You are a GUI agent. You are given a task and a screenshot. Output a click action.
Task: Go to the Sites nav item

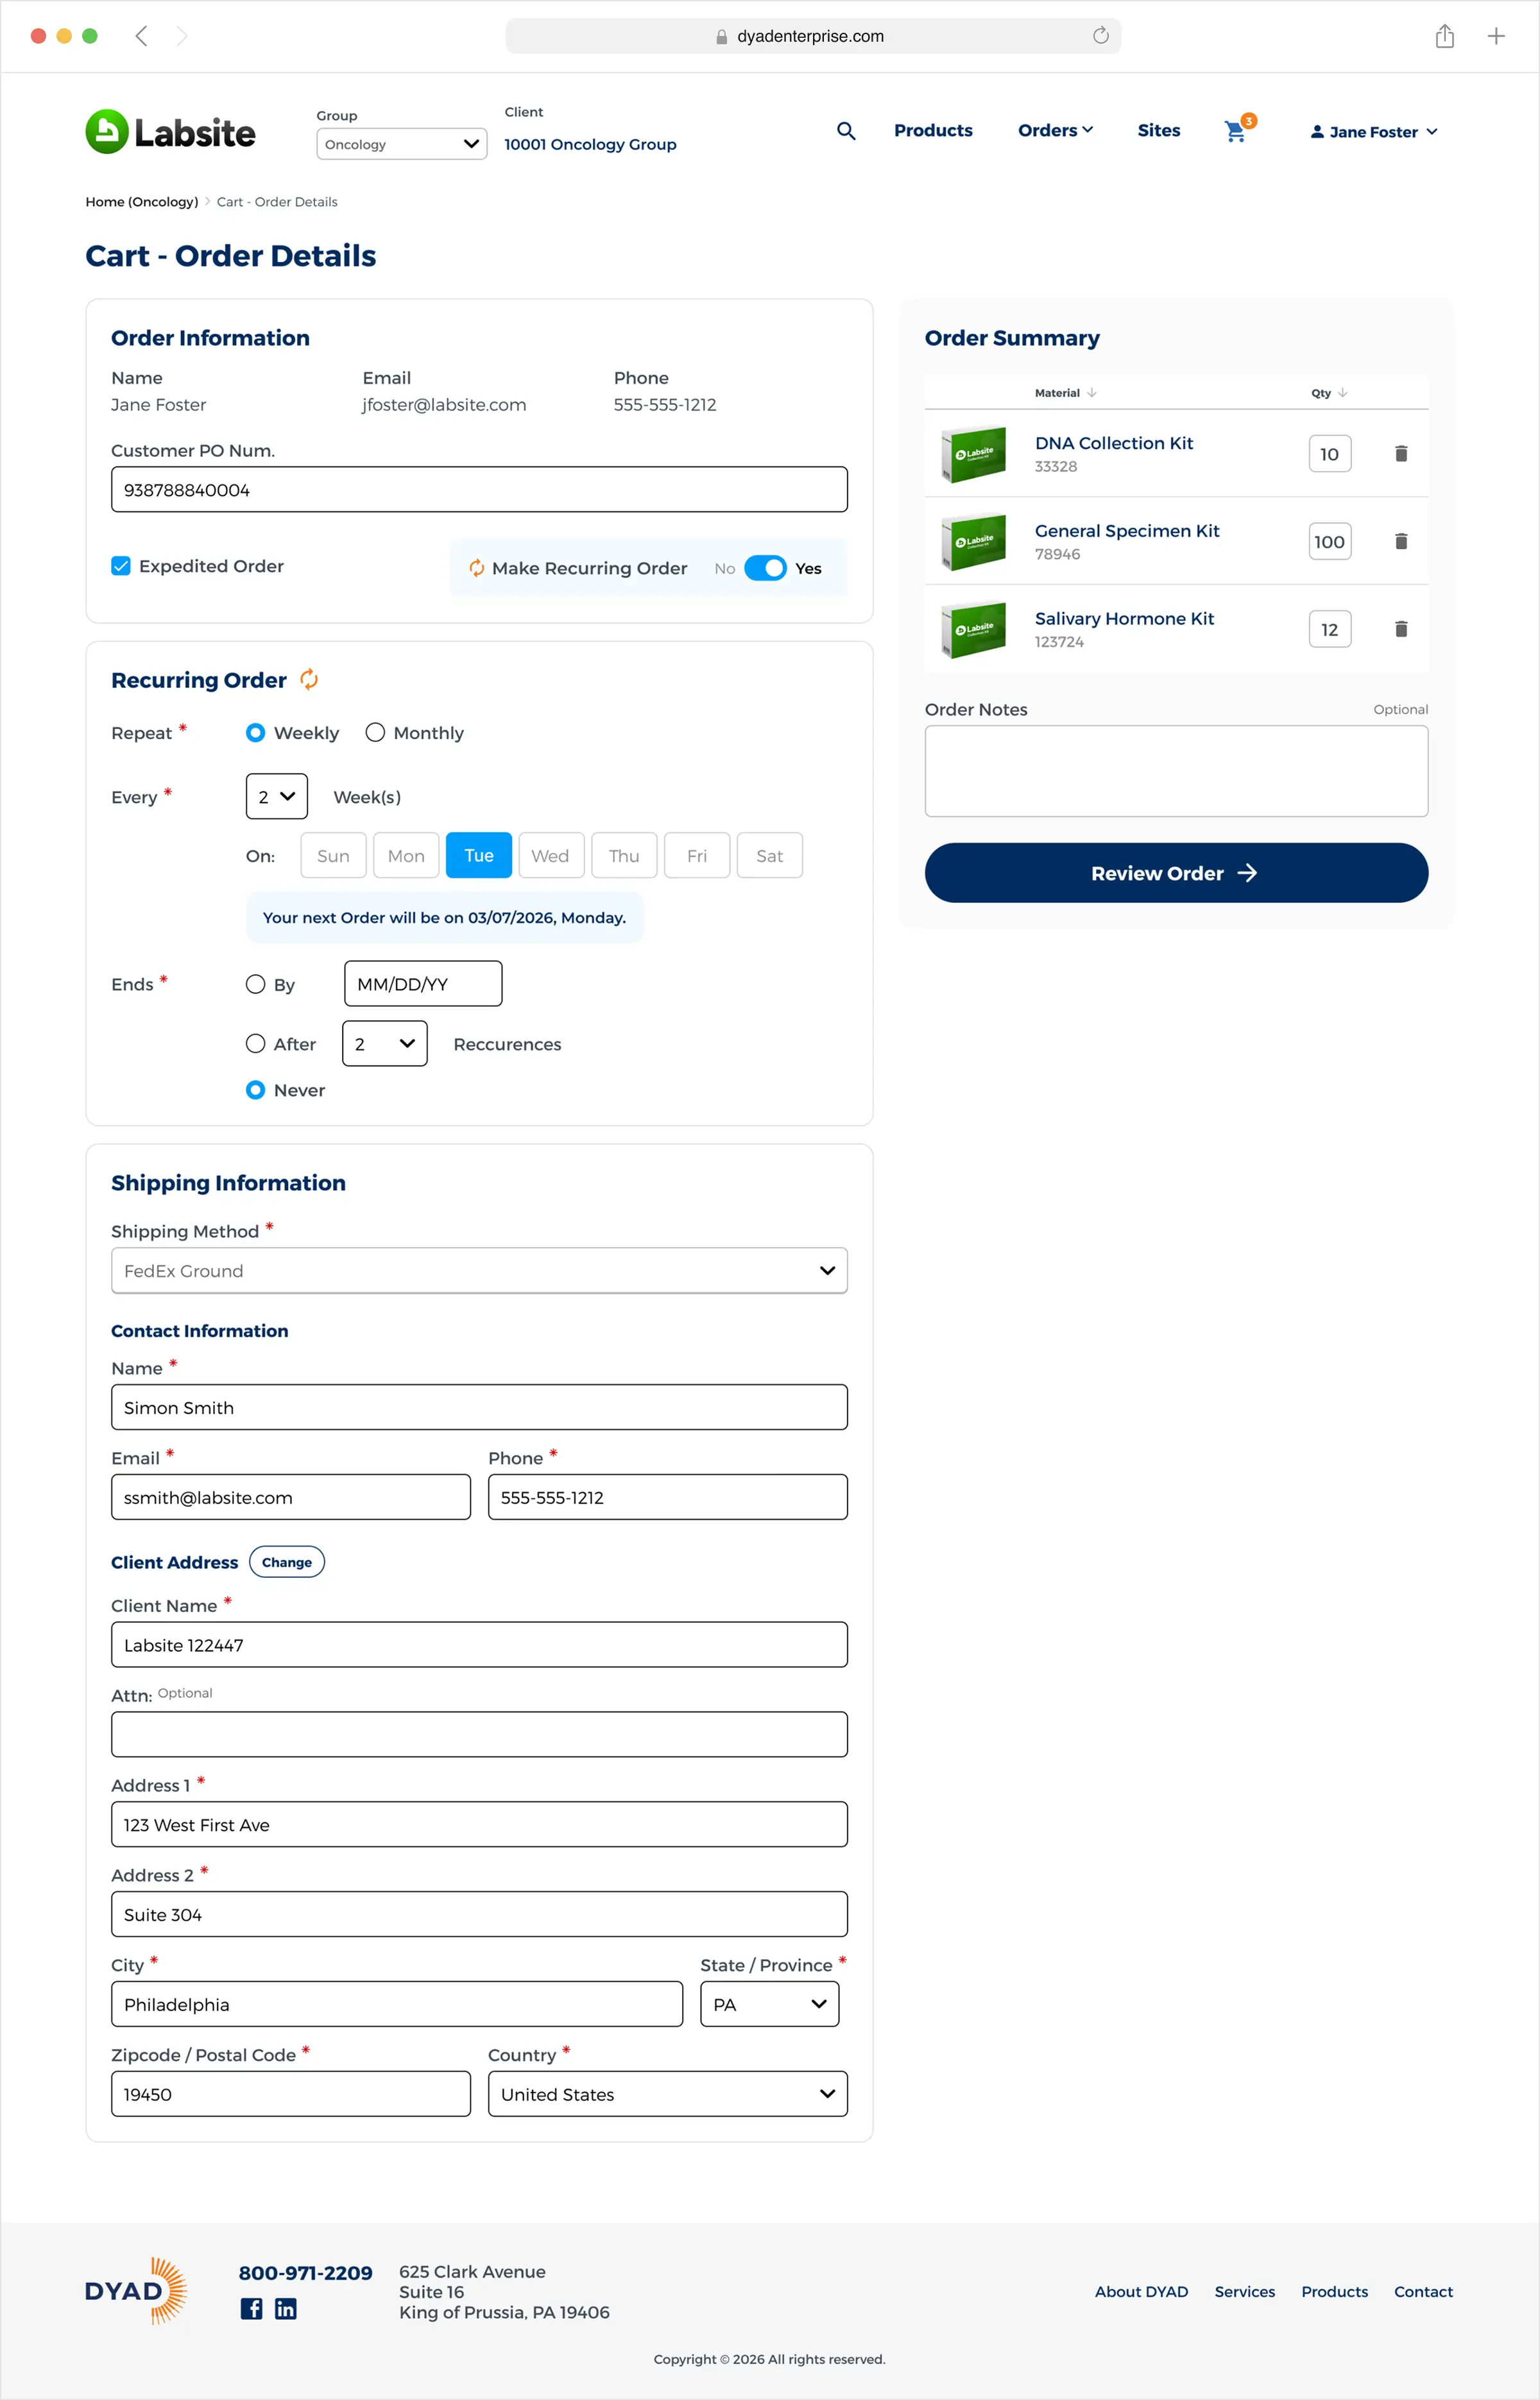tap(1158, 131)
